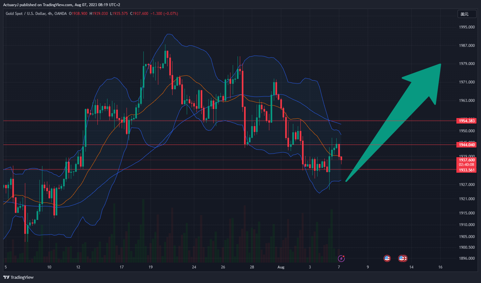This screenshot has height=283, width=481.
Task: Click the 1921.000 price axis label
Action: (467, 199)
